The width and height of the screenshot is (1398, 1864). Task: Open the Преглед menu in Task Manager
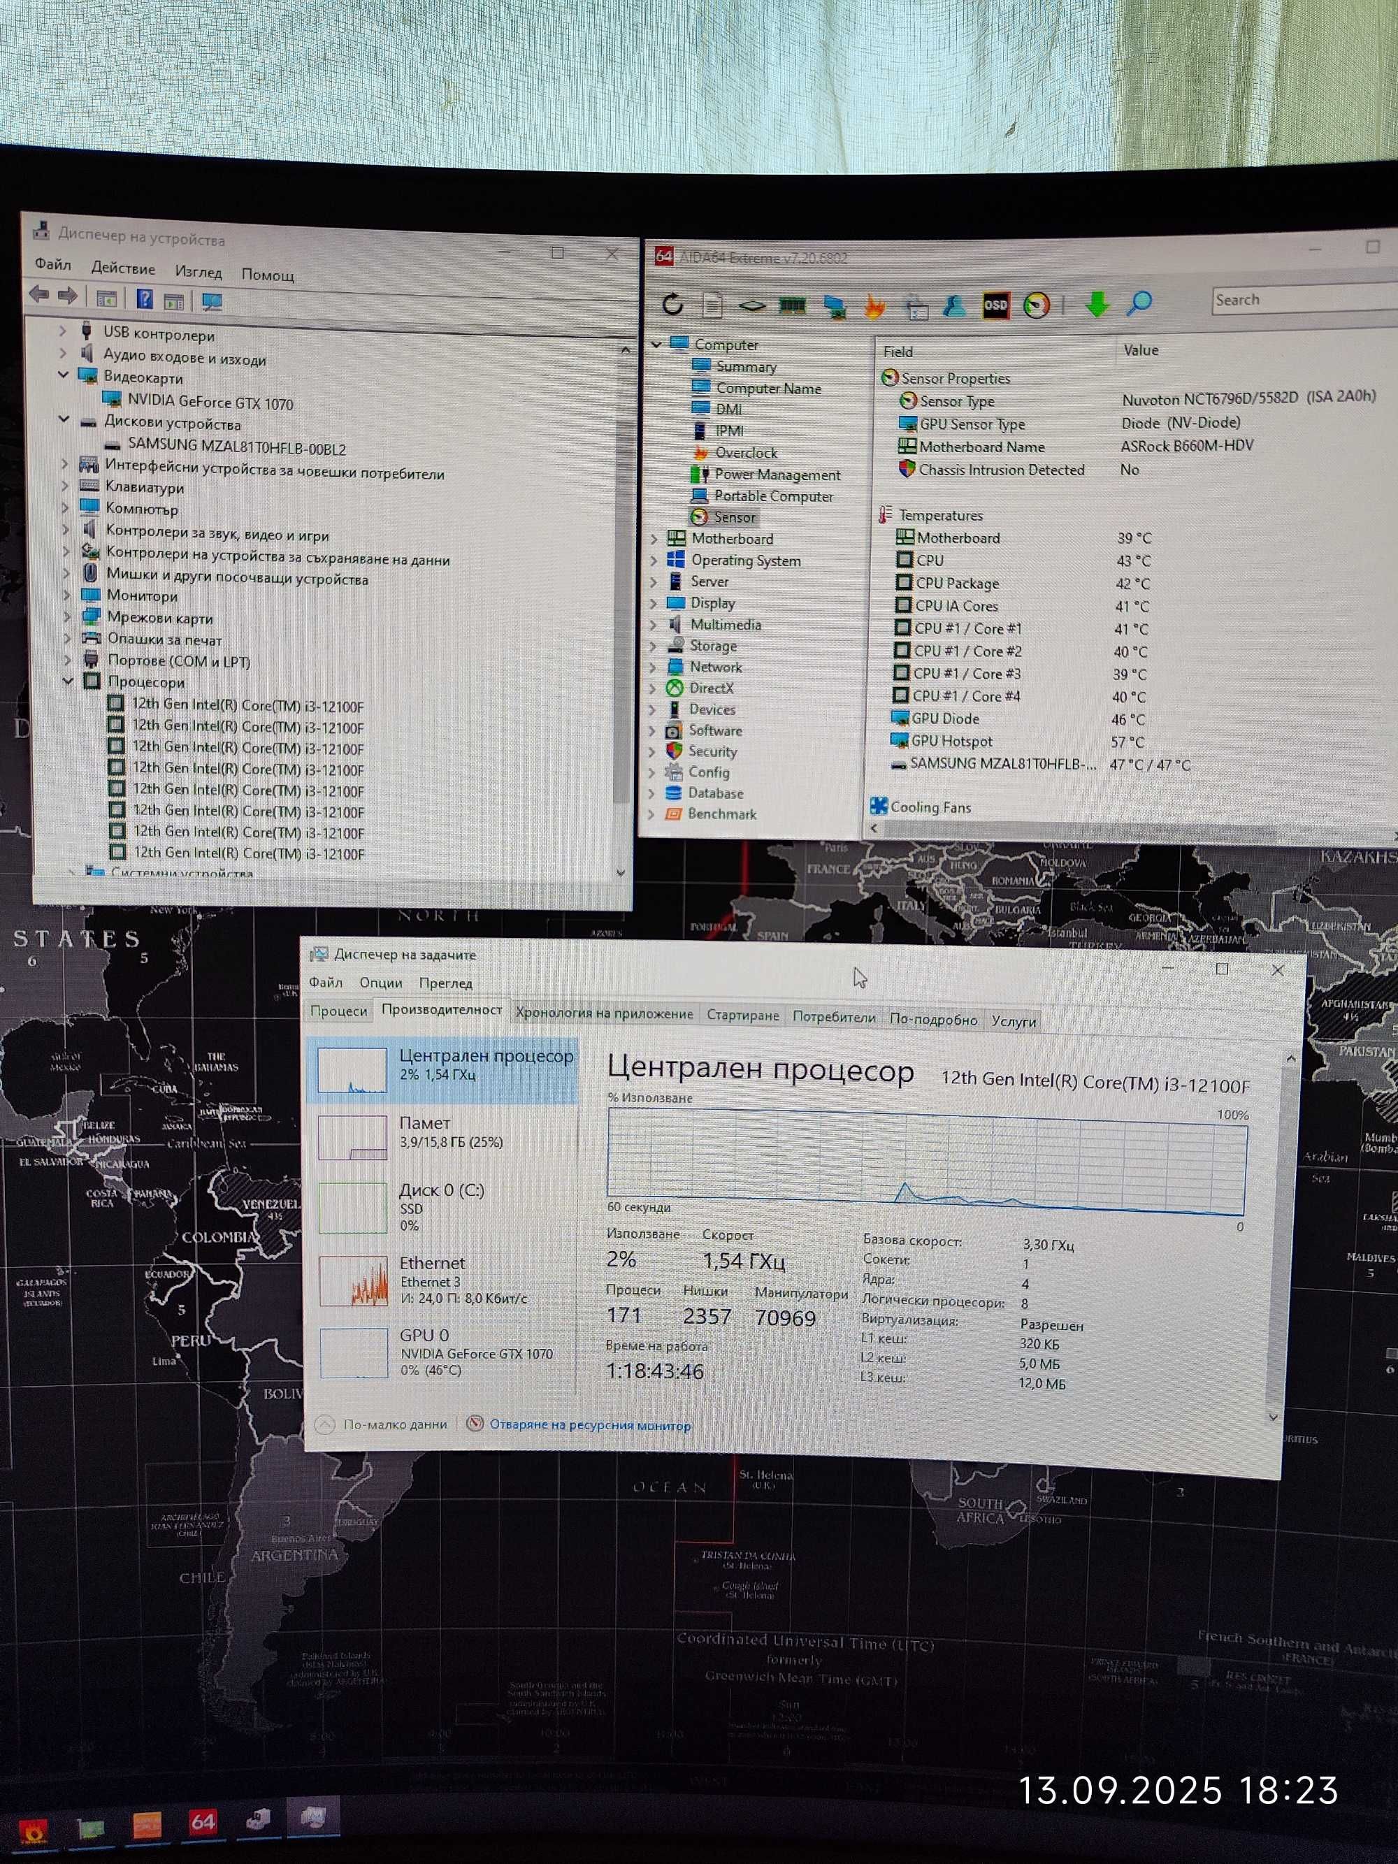click(446, 983)
